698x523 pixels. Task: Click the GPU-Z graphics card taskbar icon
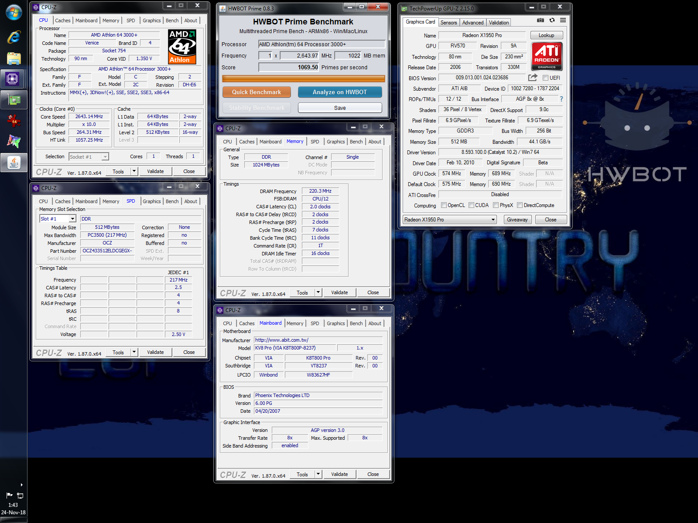14,100
